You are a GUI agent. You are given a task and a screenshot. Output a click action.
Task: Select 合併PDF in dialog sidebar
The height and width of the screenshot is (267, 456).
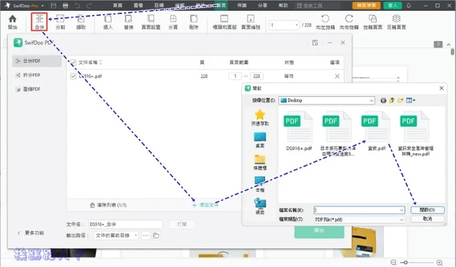point(37,61)
